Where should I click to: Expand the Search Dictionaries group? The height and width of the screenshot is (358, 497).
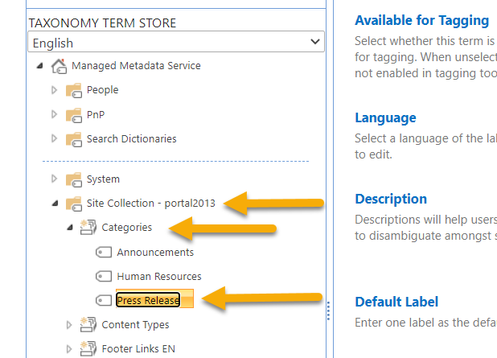55,139
